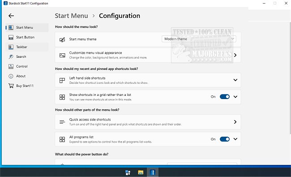Click Quick access side shortcuts title
Screen dimensions: 291x177
tap(90, 120)
